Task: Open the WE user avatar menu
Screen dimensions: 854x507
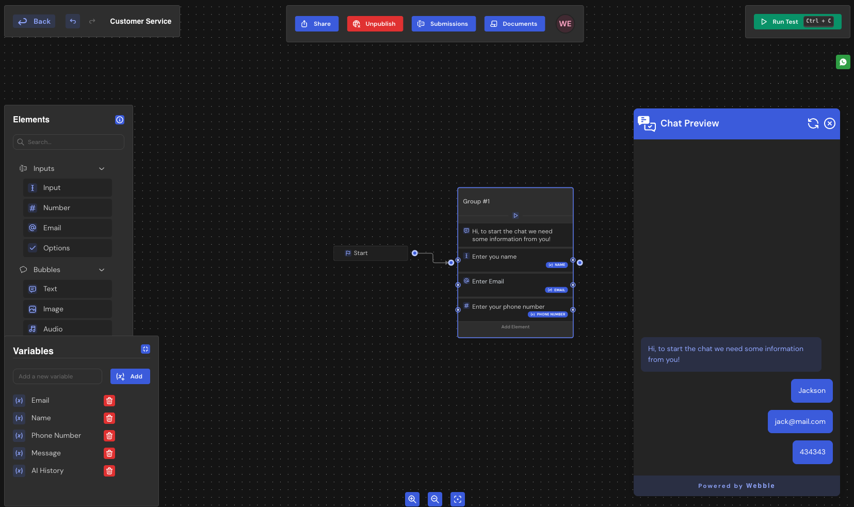Action: coord(565,24)
